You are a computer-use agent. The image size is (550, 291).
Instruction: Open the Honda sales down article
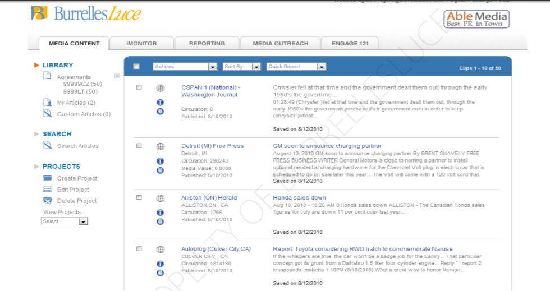299,198
